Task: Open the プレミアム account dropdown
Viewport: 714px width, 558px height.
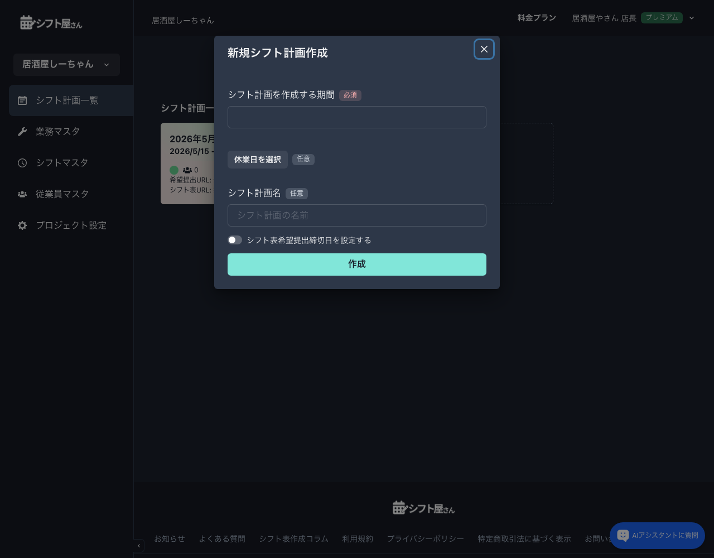Action: click(692, 18)
